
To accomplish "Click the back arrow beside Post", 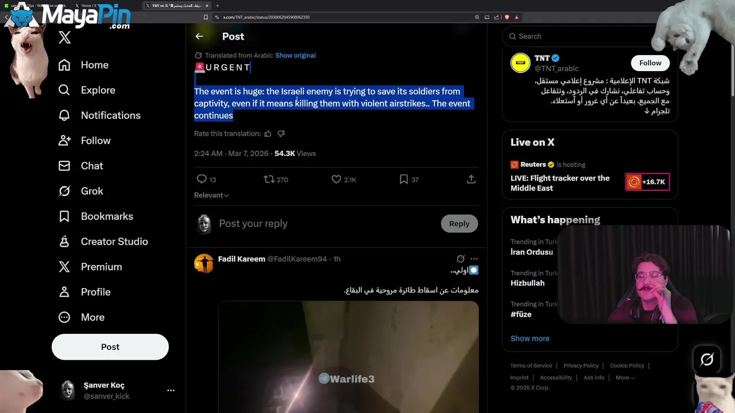I will point(199,36).
